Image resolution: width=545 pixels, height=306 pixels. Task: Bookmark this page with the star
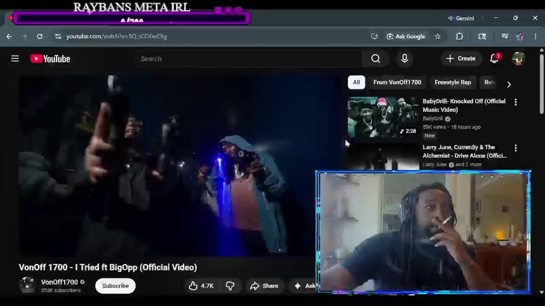click(x=437, y=36)
